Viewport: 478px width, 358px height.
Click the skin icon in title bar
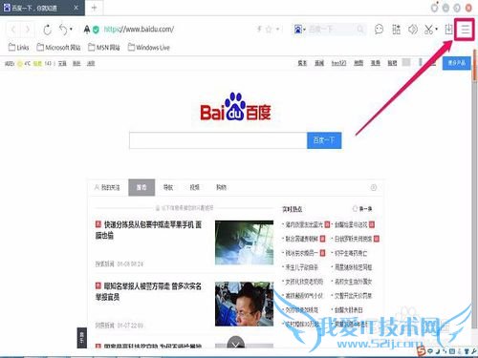tap(435, 8)
